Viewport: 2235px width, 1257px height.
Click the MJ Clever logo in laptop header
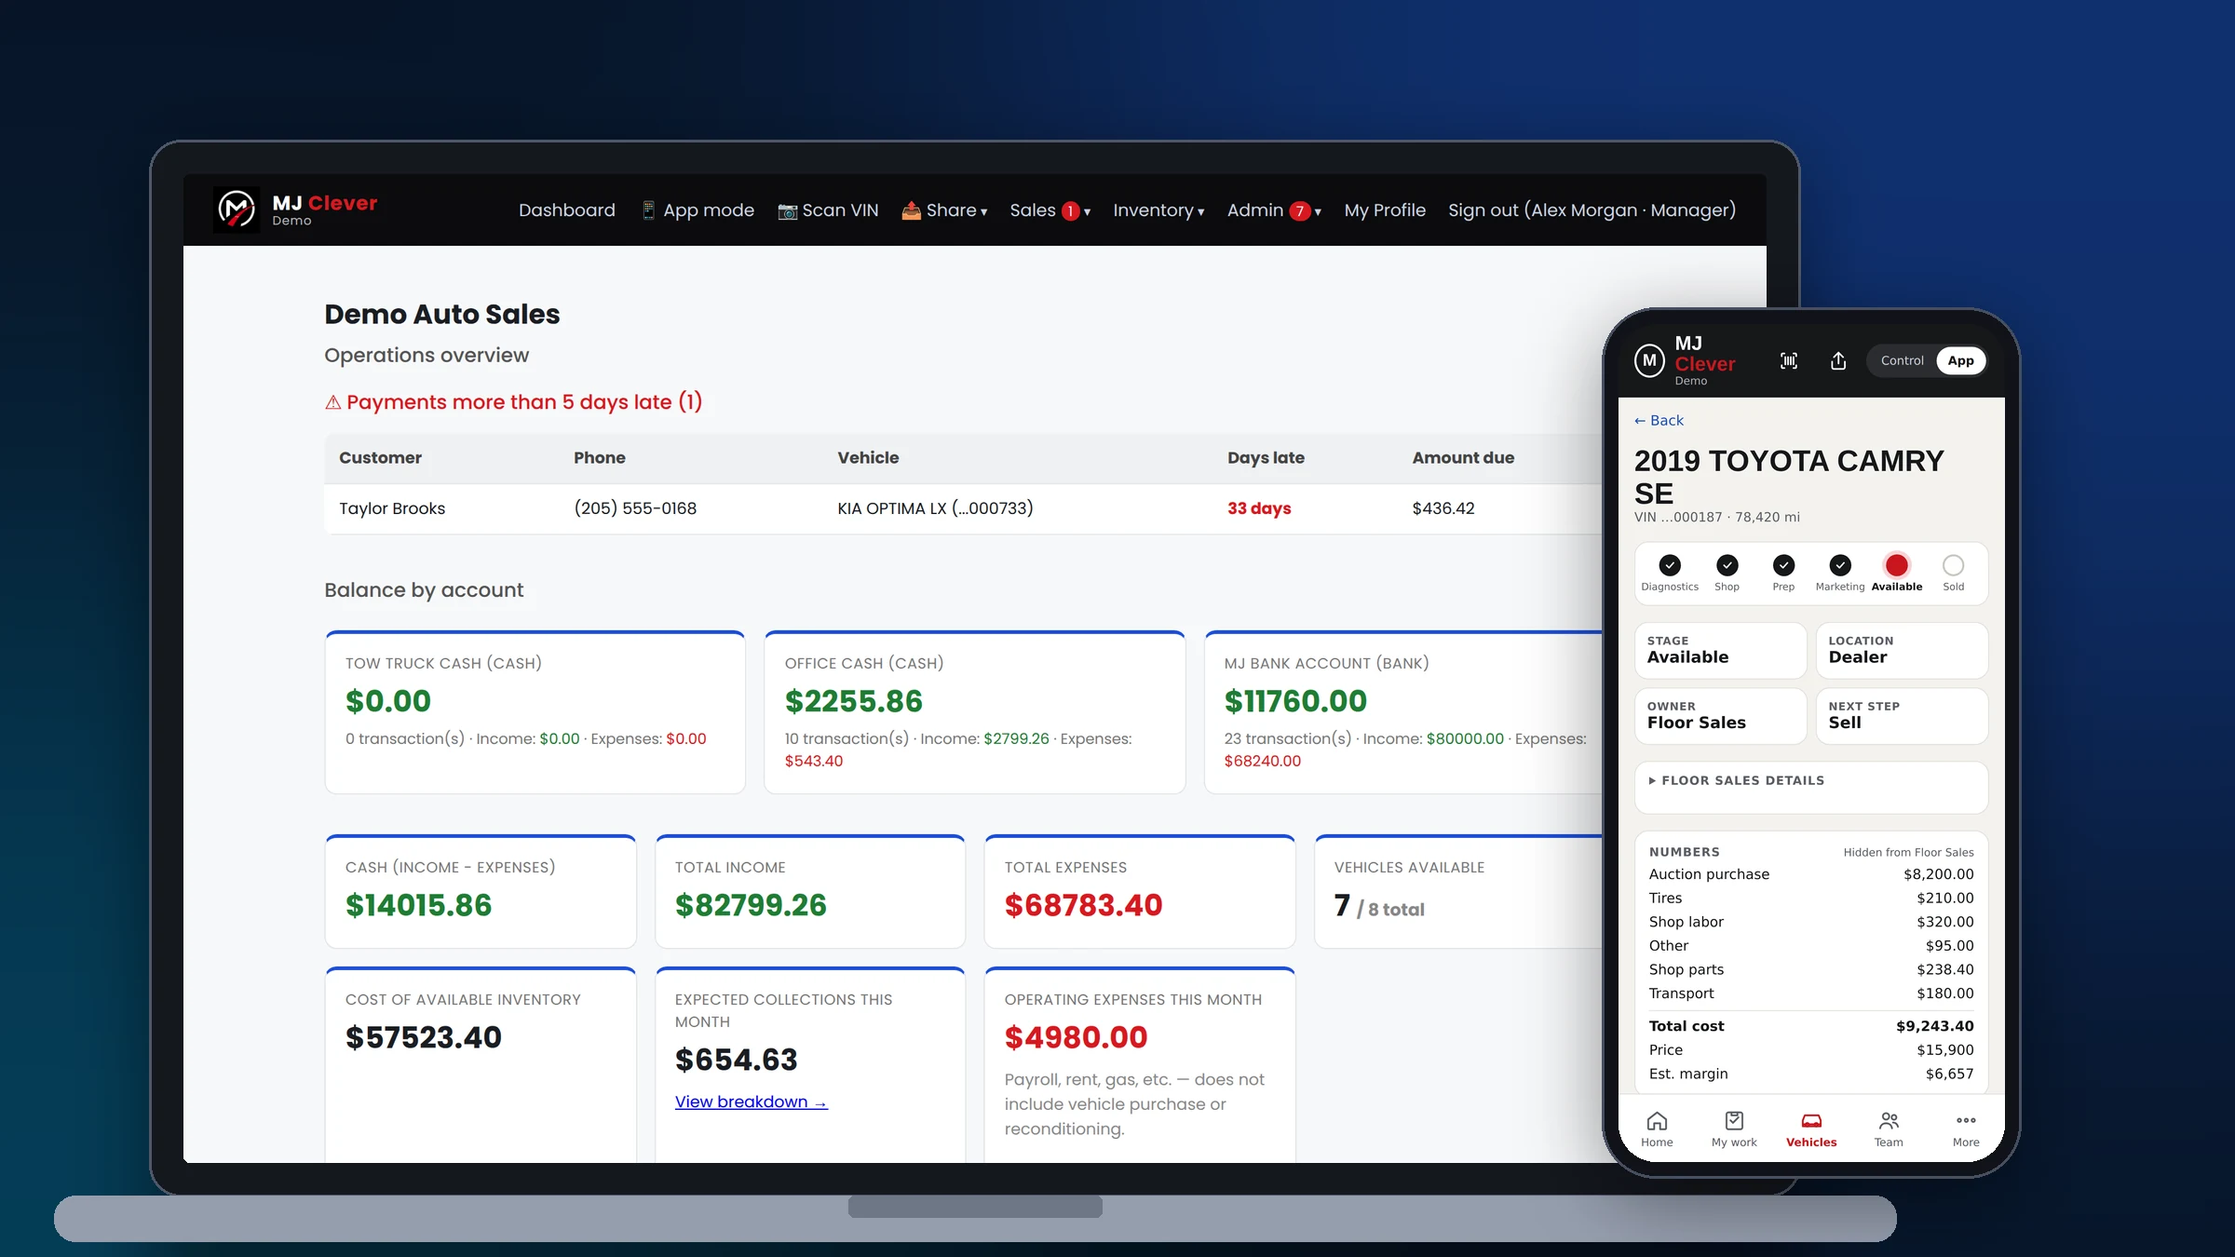coord(296,210)
